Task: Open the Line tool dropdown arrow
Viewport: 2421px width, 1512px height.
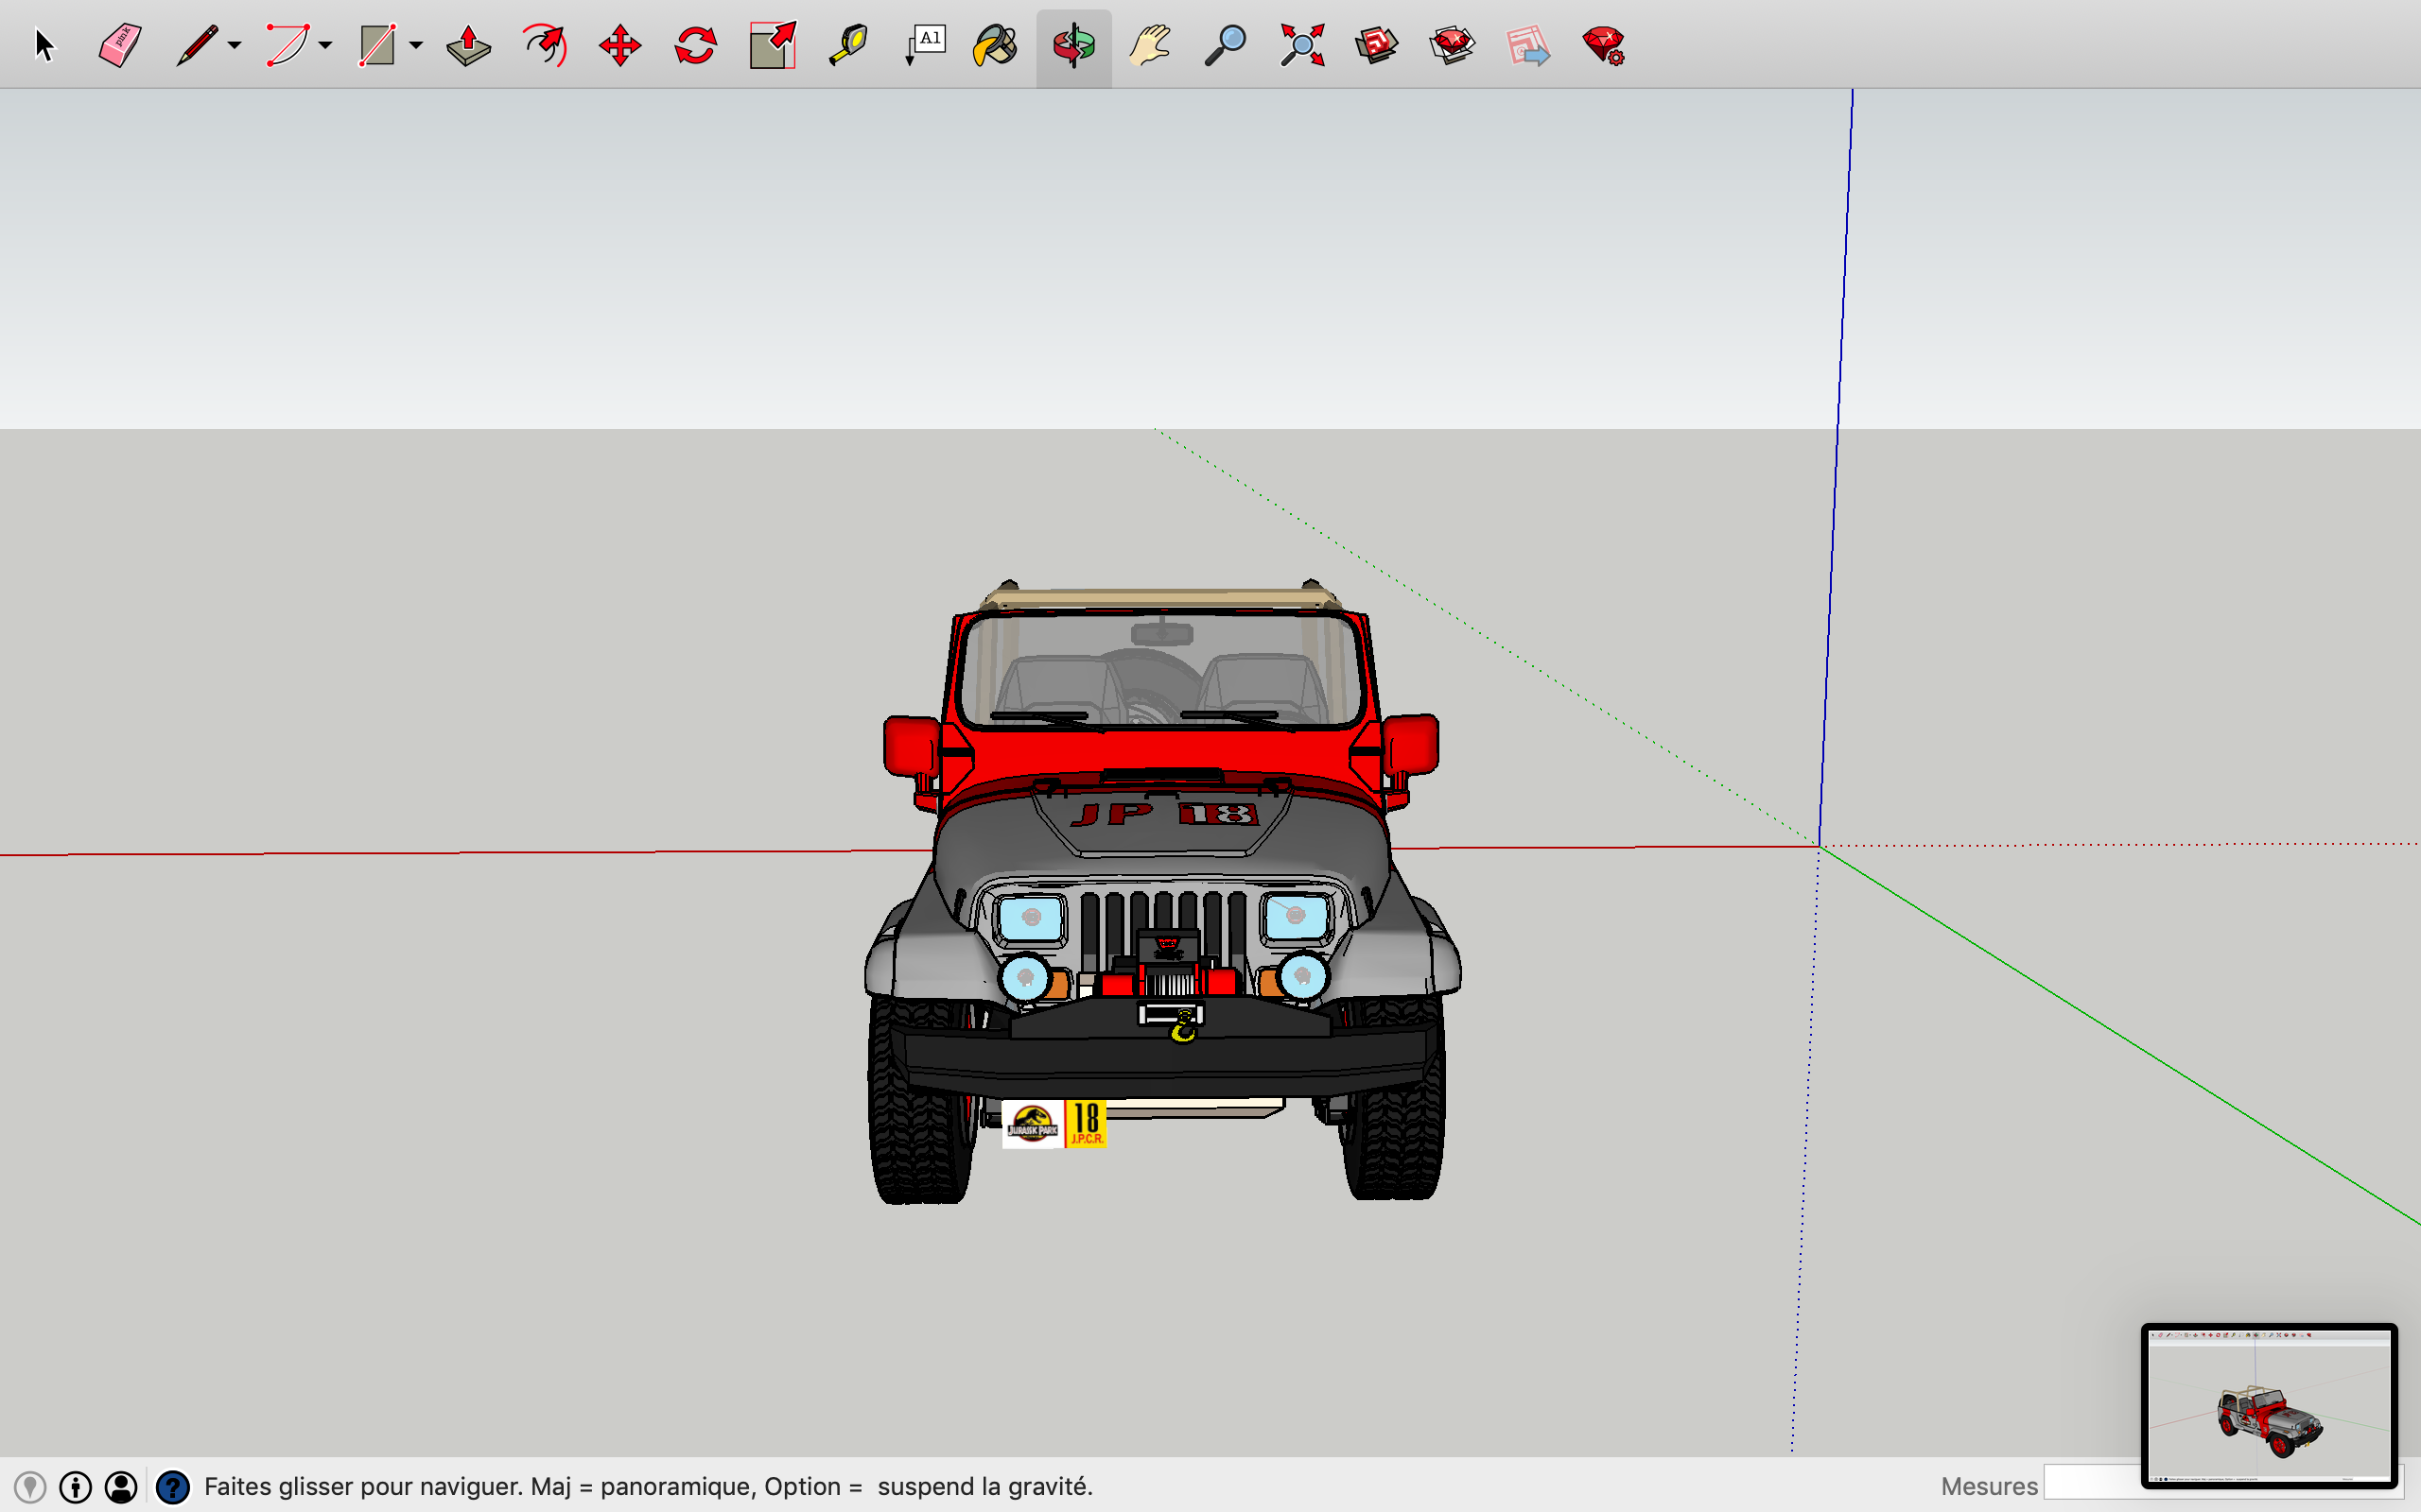Action: (235, 46)
